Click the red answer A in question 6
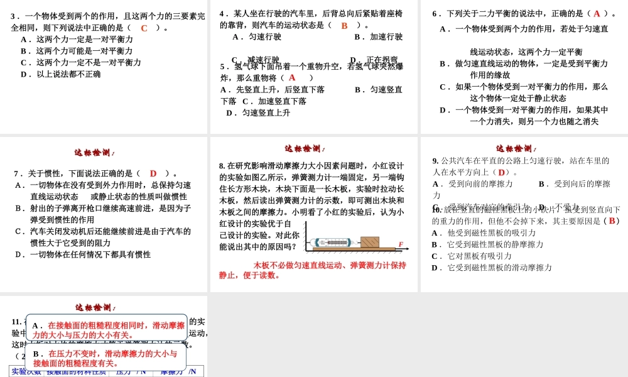 tap(597, 14)
